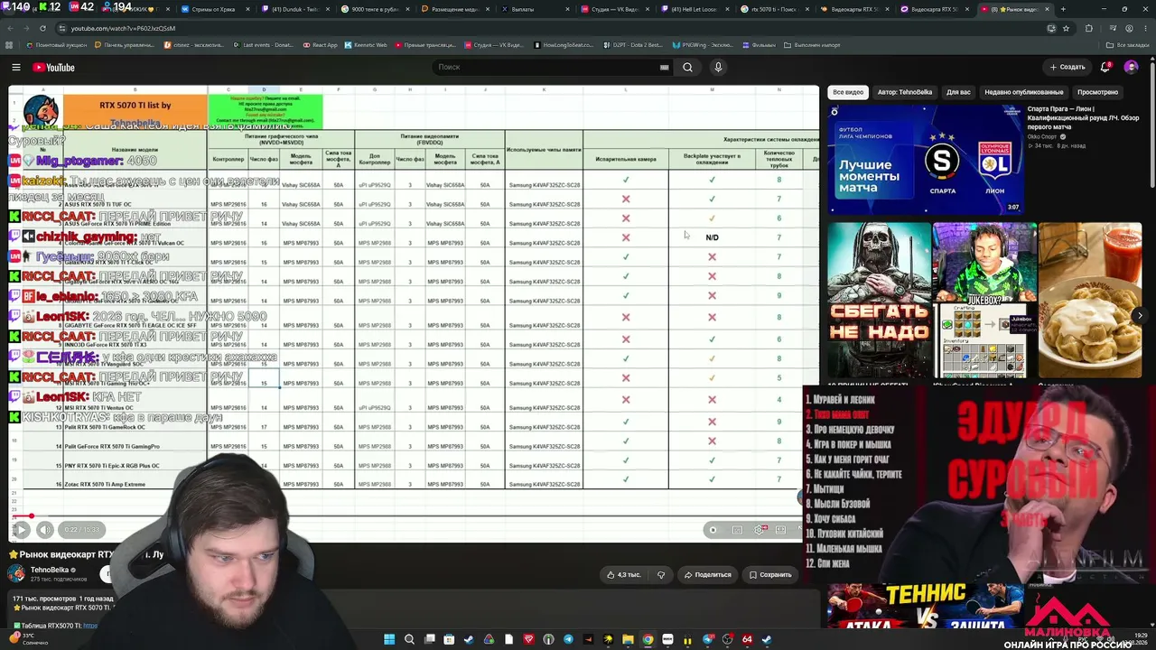1156x650 pixels.
Task: Open the TehnoBelka channel name link
Action: click(x=50, y=570)
